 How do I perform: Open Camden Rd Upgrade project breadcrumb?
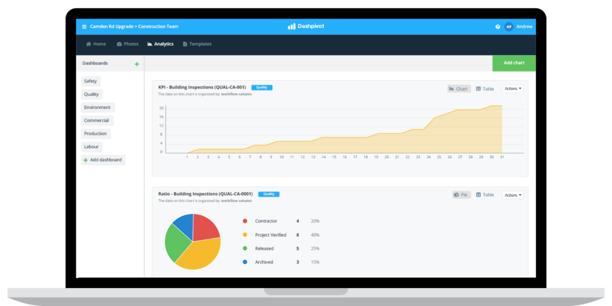click(x=111, y=26)
